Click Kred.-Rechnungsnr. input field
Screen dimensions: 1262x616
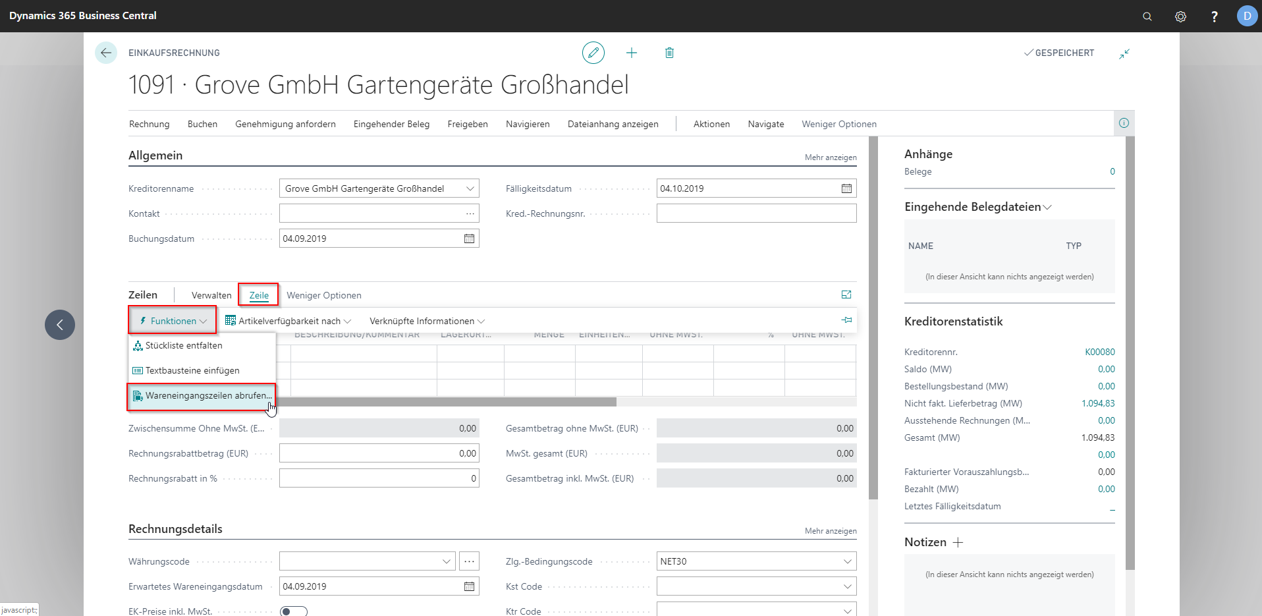pos(756,213)
